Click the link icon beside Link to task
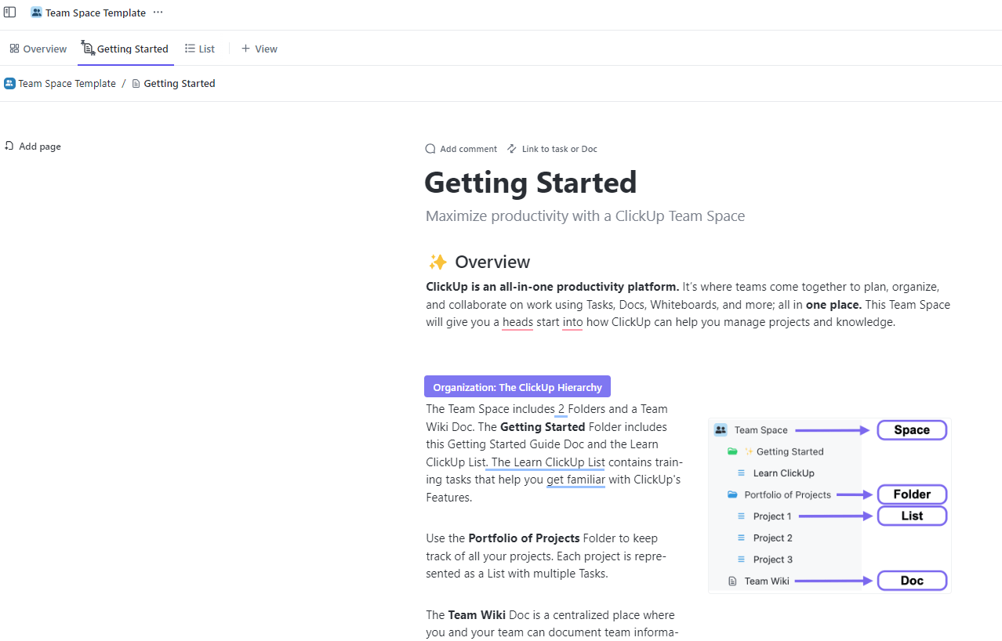Screen dimensions: 1002x641 512,149
